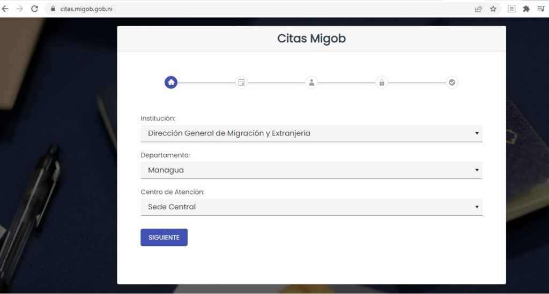This screenshot has width=549, height=294.
Task: Click the browser forward arrow
Action: 20,9
